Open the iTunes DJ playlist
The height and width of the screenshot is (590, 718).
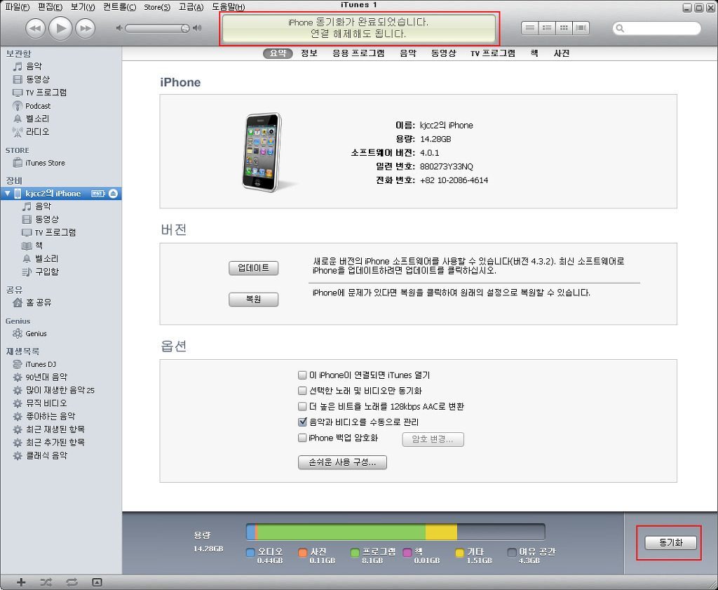(41, 365)
